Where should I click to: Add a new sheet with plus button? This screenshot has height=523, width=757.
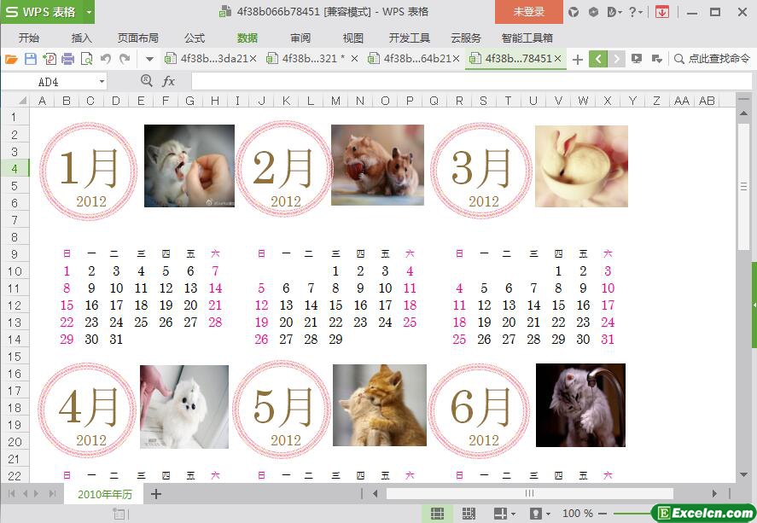click(x=156, y=494)
